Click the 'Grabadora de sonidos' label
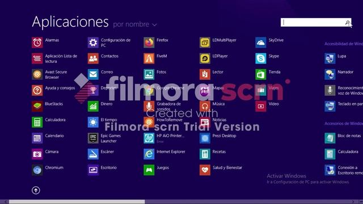 tap(168, 107)
